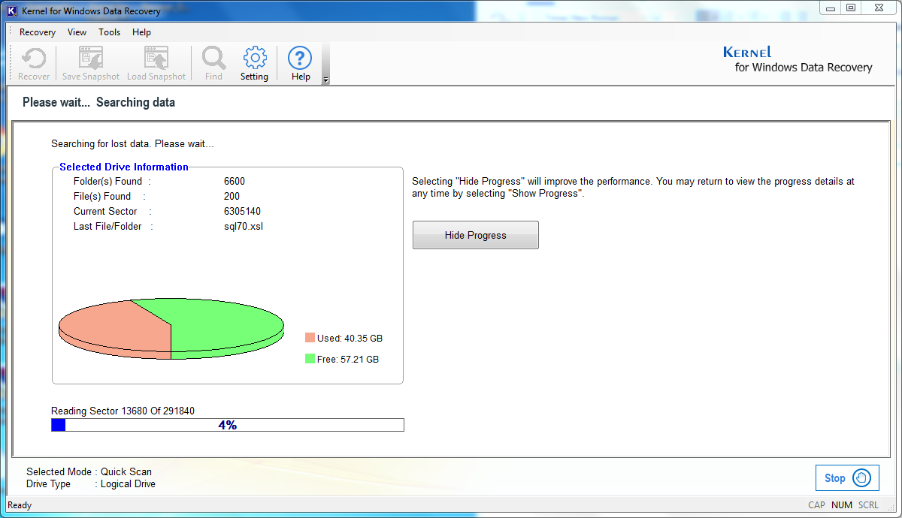Click the Searching for lost data message
The height and width of the screenshot is (518, 902).
point(132,143)
